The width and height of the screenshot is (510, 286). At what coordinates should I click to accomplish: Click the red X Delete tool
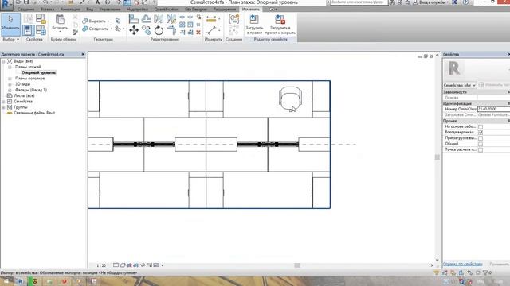click(198, 32)
